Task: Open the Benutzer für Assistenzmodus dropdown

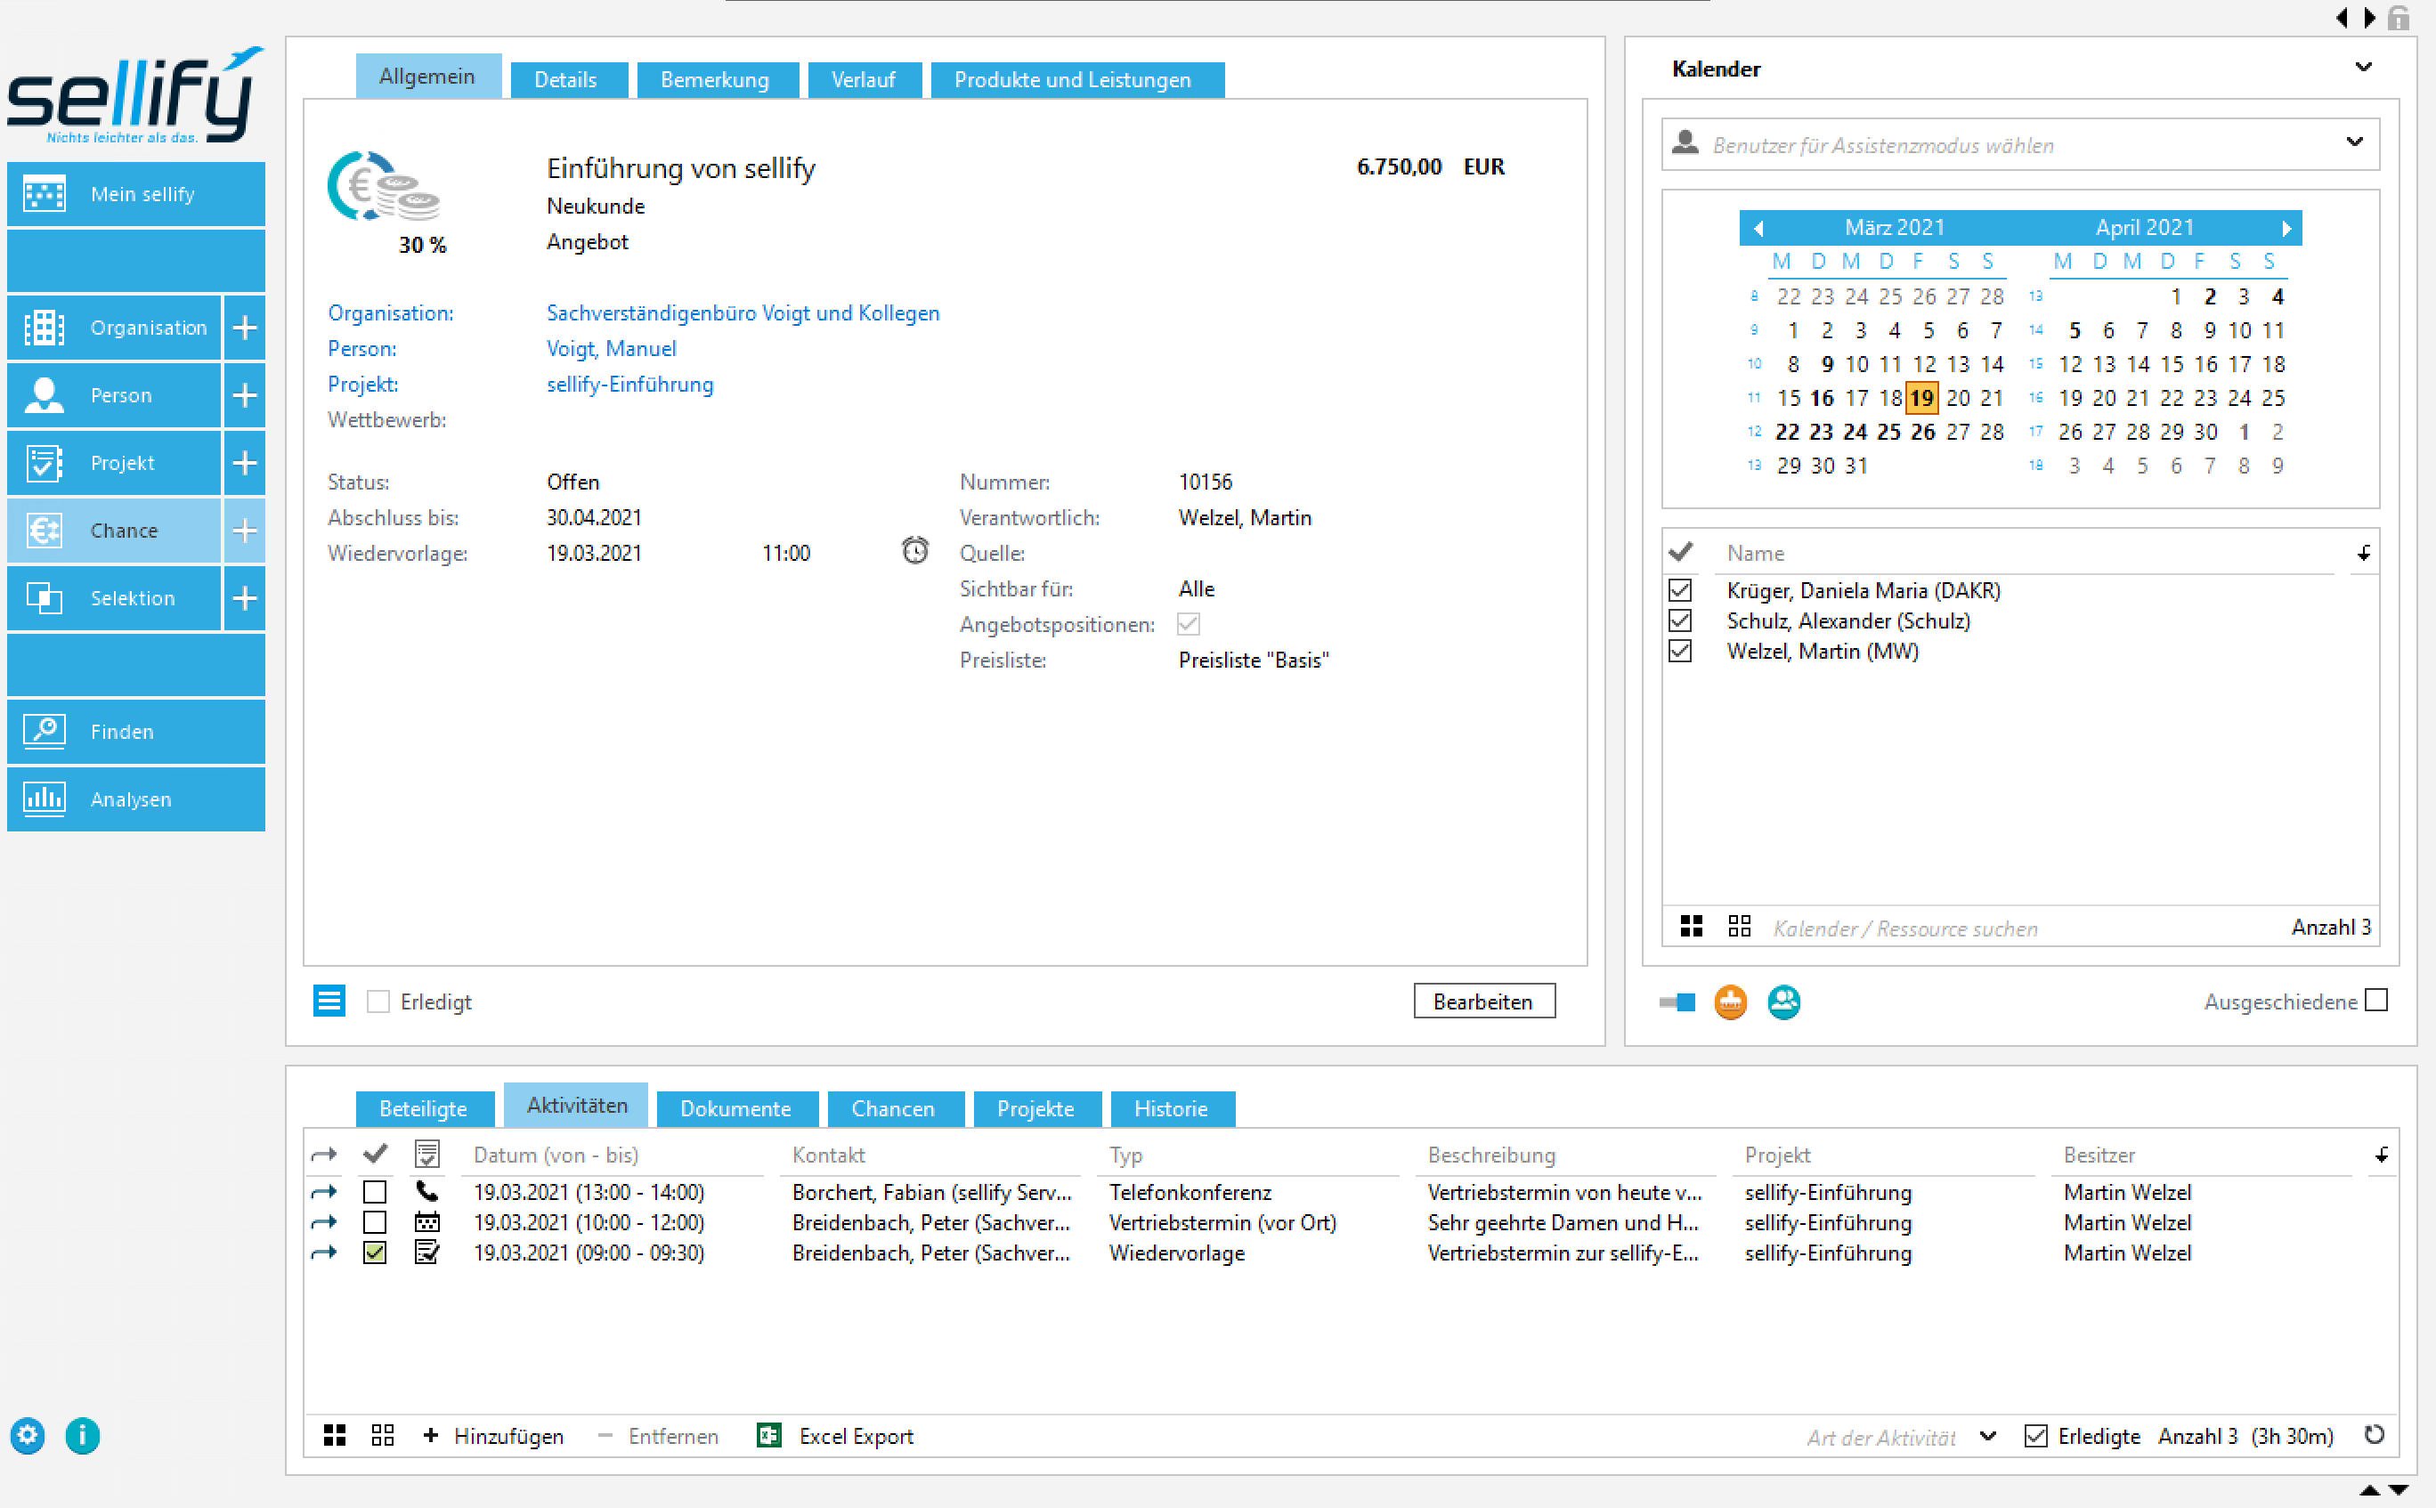Action: (x=2354, y=142)
